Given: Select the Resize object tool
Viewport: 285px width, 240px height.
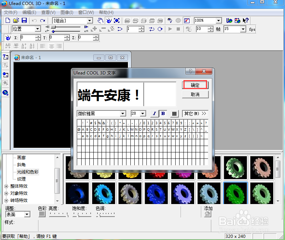Looking at the screenshot, I should (x=117, y=21).
